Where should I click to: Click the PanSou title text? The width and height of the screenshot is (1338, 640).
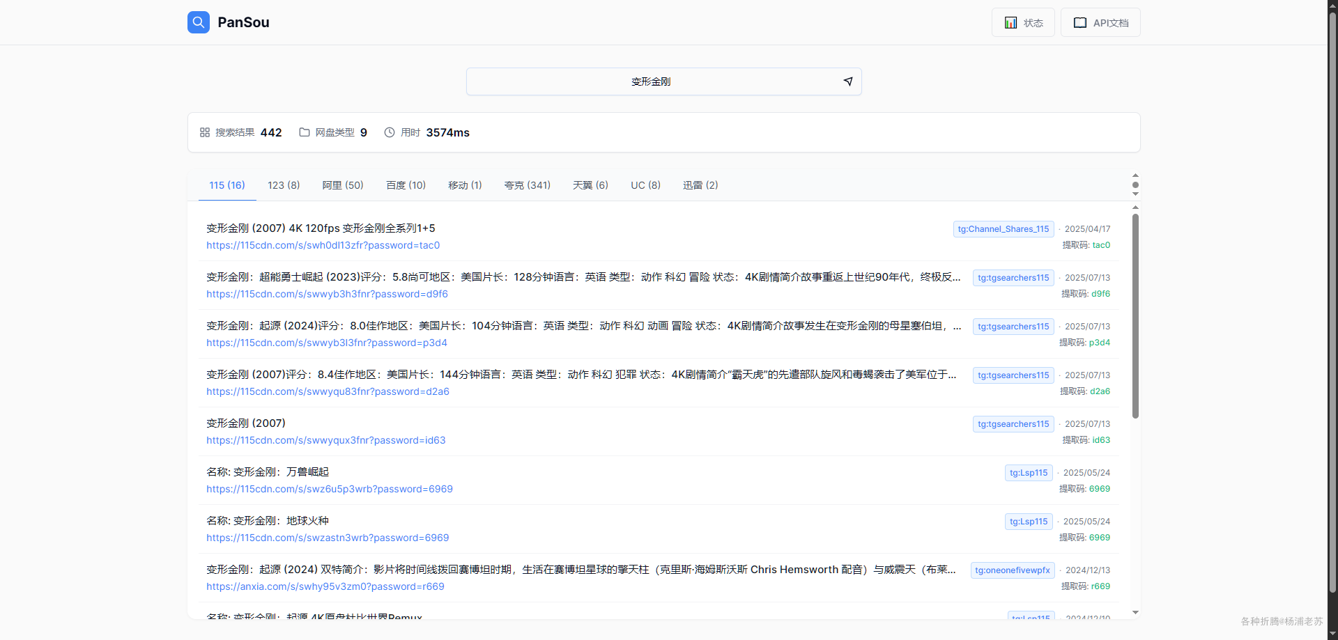[243, 22]
